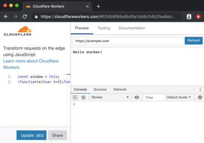Open a new browser tab with plus icon
204x143 pixels.
98,6
